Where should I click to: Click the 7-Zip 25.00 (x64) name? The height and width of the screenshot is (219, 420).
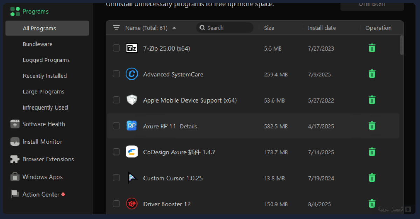click(167, 48)
